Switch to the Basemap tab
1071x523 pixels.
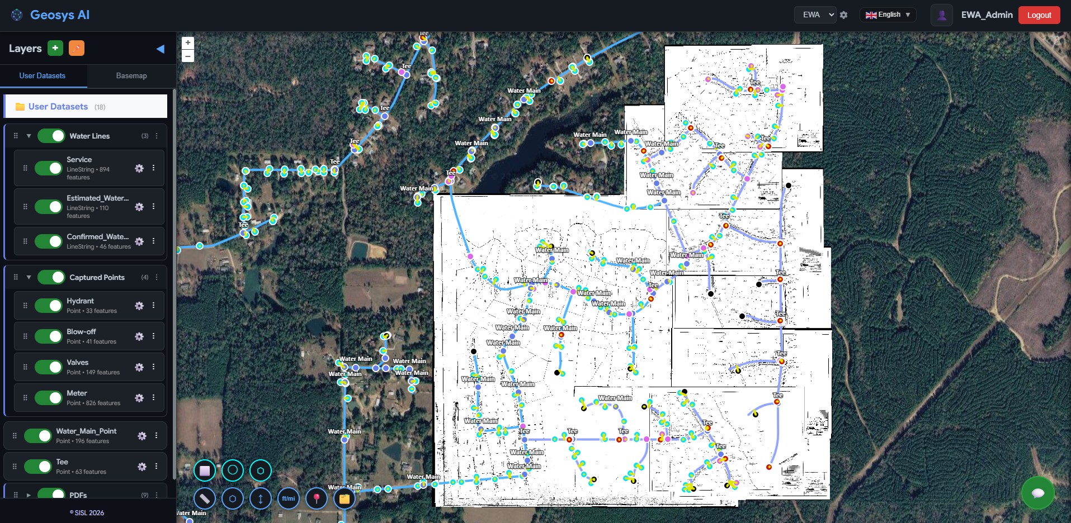click(x=131, y=76)
